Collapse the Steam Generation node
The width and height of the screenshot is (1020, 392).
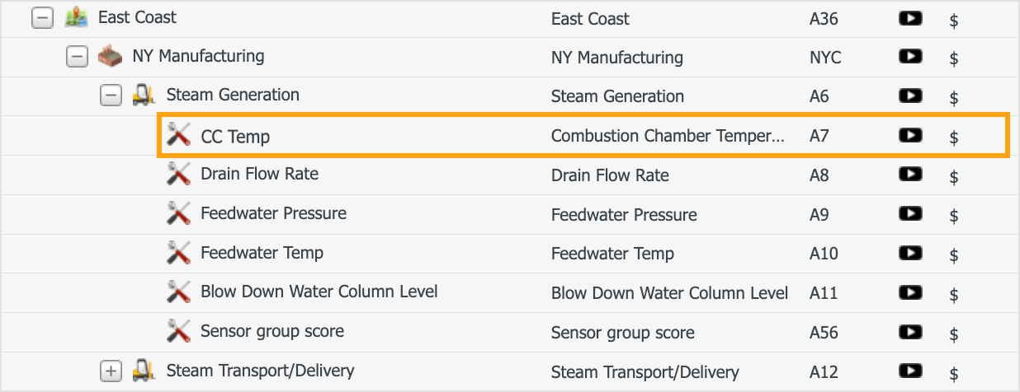pos(111,96)
